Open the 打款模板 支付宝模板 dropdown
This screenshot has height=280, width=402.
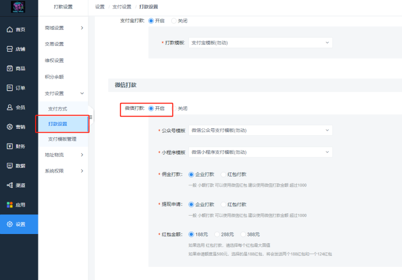point(261,43)
